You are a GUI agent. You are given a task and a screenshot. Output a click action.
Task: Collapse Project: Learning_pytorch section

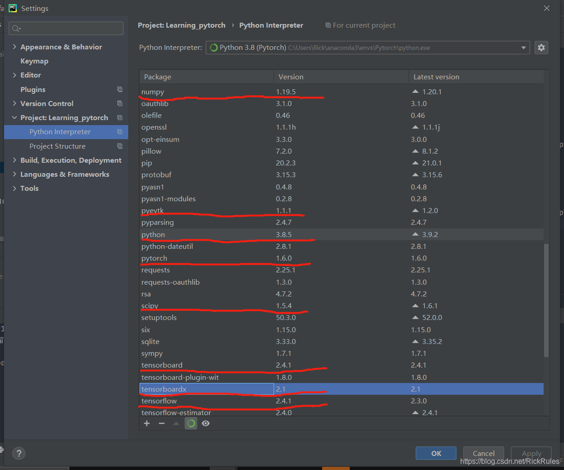pos(14,117)
